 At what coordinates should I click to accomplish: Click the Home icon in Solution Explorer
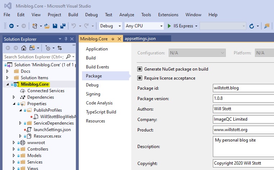click(x=24, y=48)
